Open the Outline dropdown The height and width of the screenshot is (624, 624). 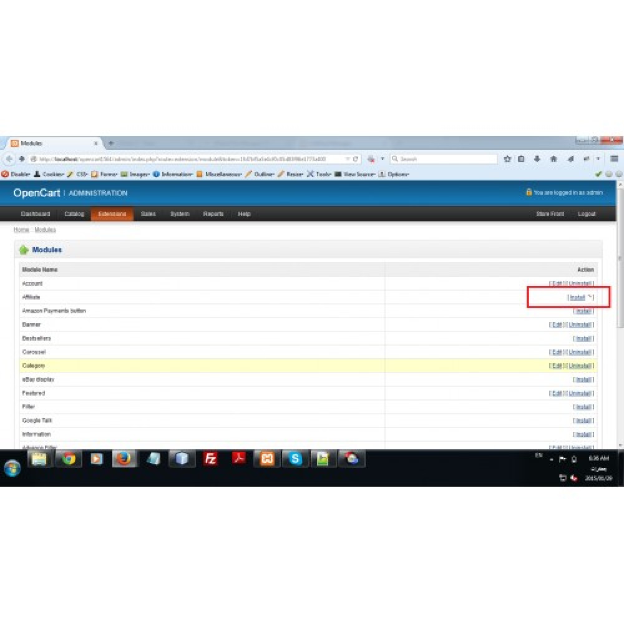[260, 174]
